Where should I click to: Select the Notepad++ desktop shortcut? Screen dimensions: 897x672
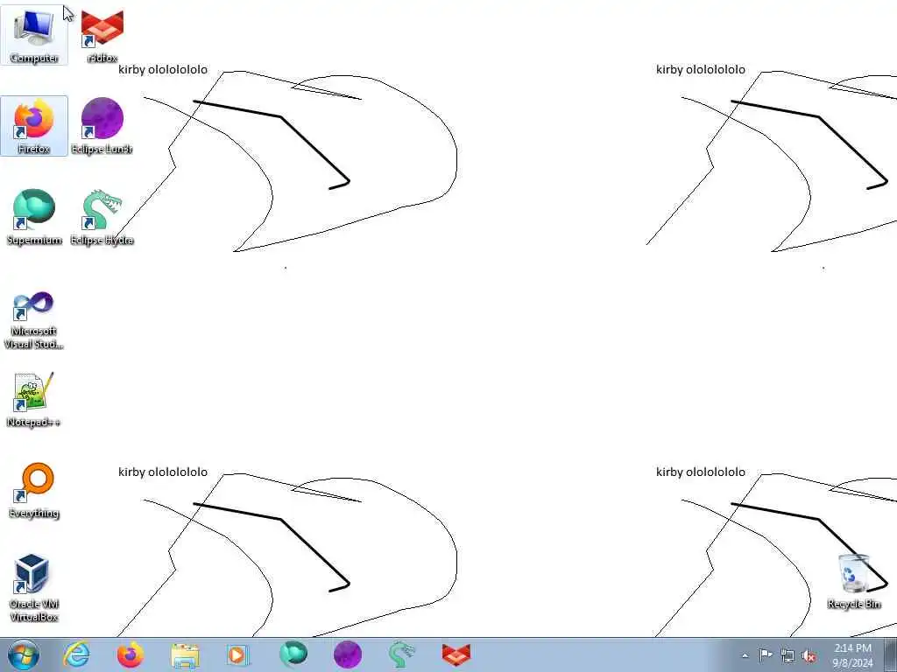coord(34,400)
